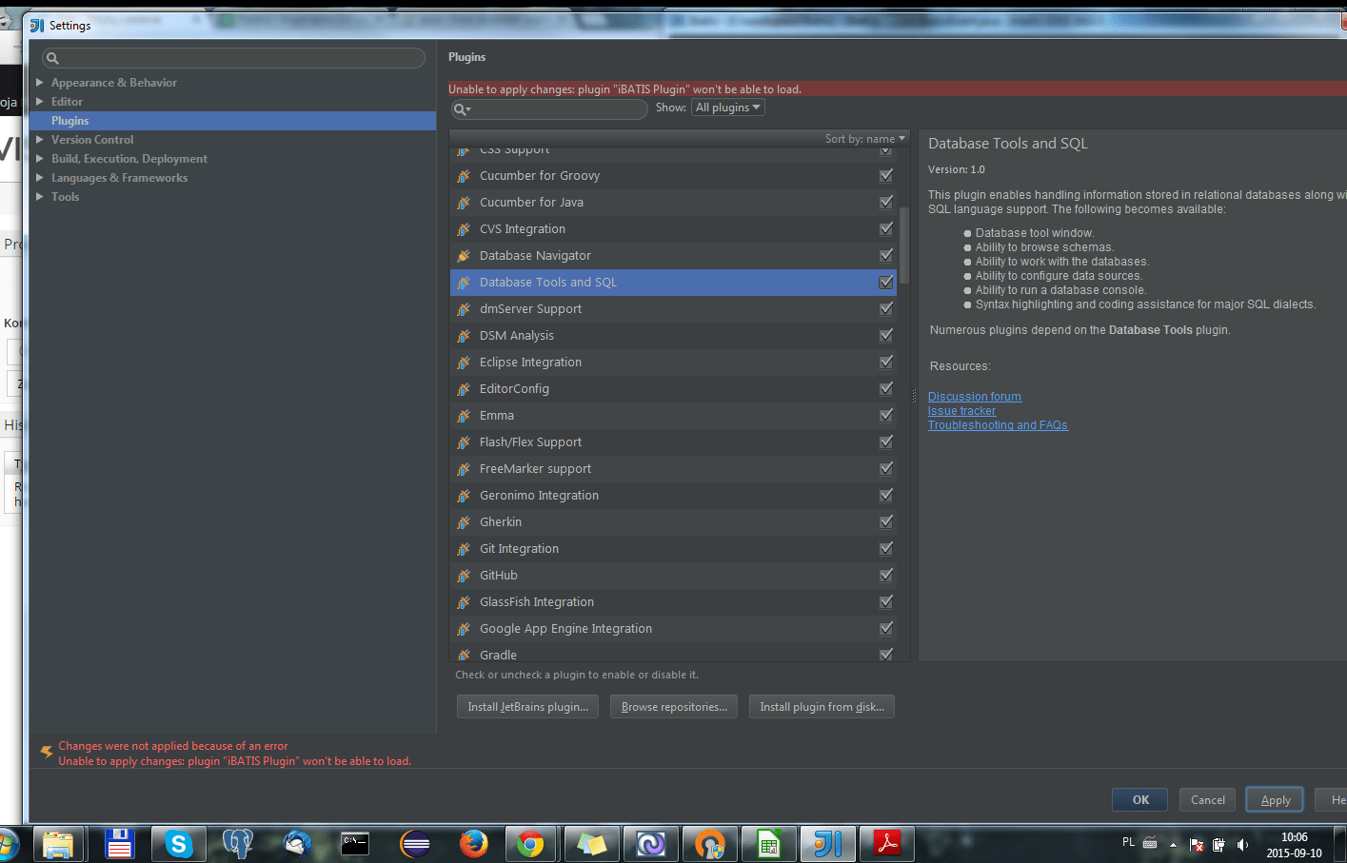Click plugin icon beside Cucumber for Java
The width and height of the screenshot is (1347, 863).
click(464, 203)
